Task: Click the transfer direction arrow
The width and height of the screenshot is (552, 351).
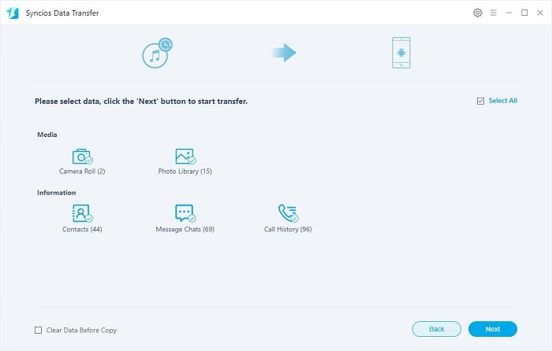Action: 284,53
